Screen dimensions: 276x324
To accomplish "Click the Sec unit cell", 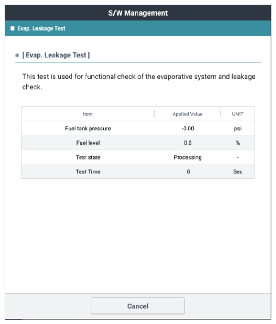I will coord(237,172).
